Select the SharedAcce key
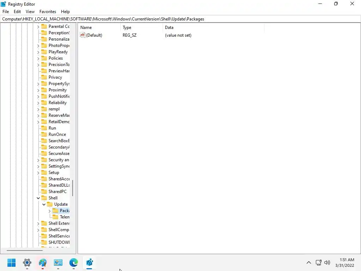Screen dimensions: 361x271 click(59, 179)
